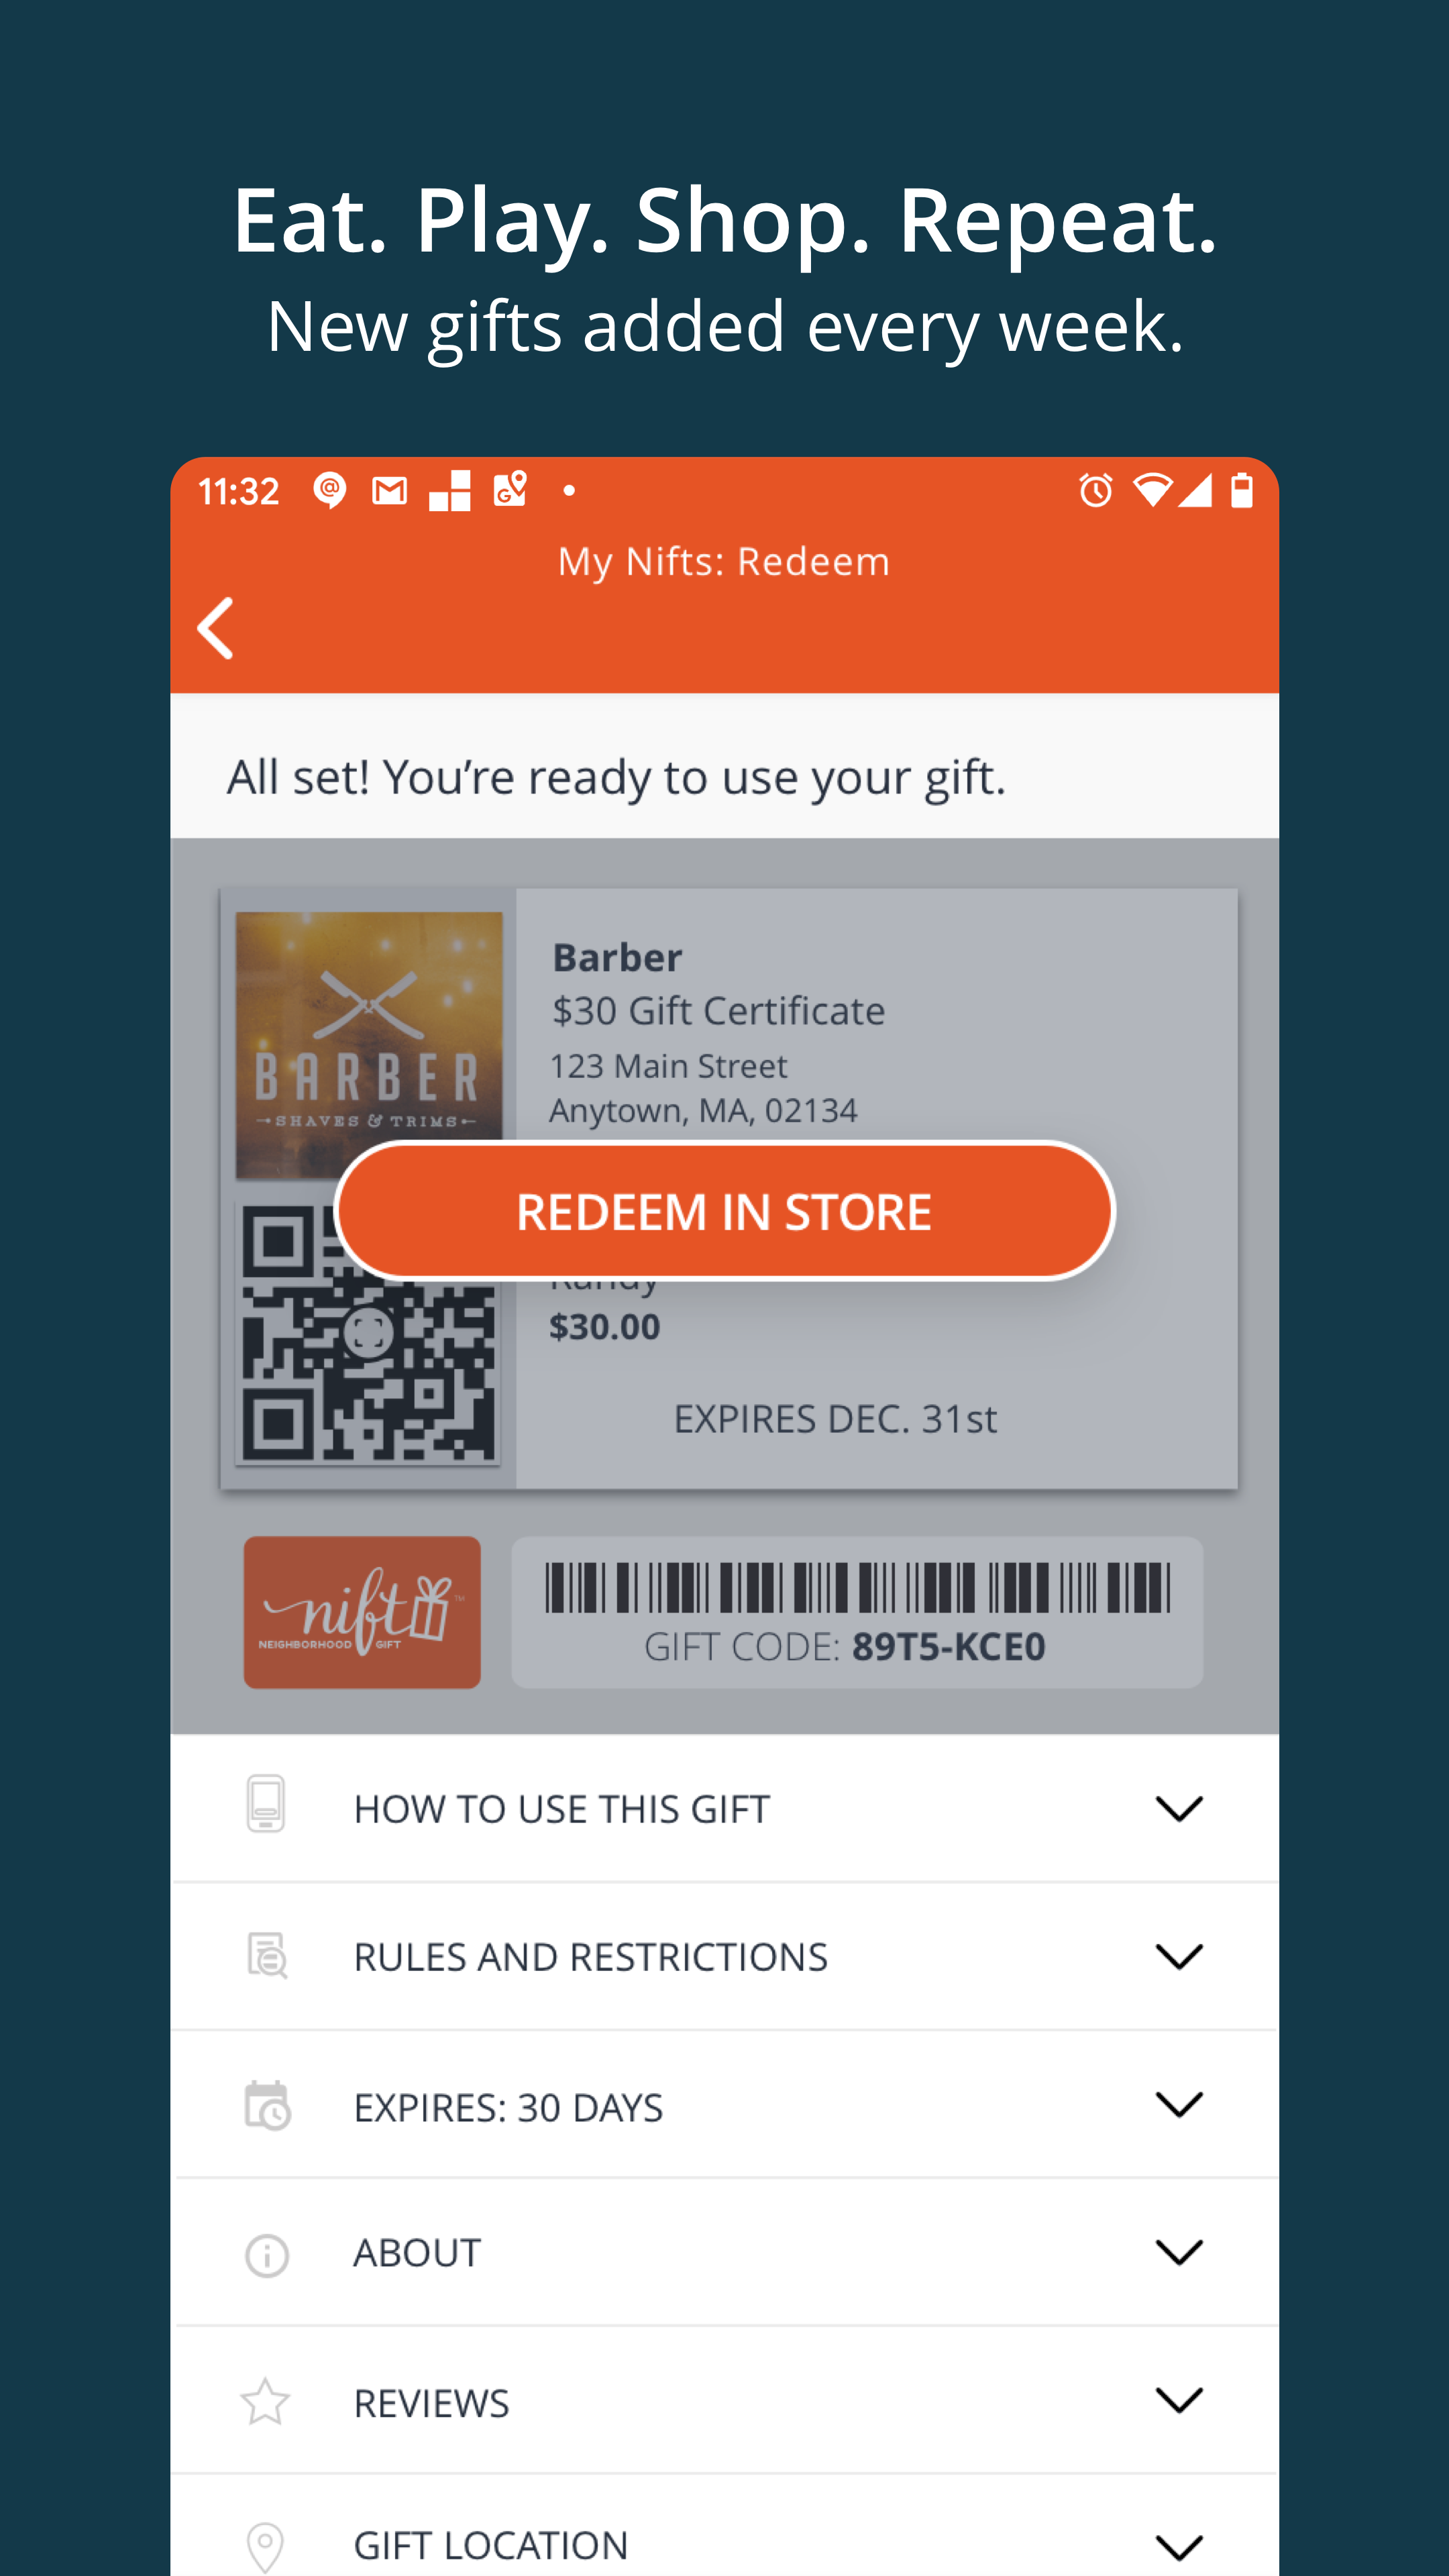The height and width of the screenshot is (2576, 1449).
Task: Tap the calendar clock icon beside Expires
Action: (267, 2105)
